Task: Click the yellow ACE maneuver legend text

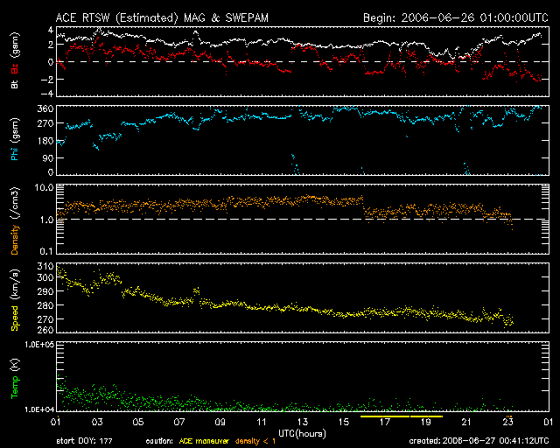Action: (x=204, y=441)
